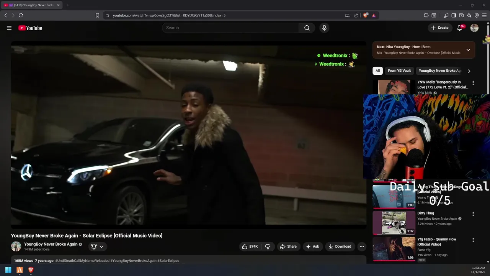The width and height of the screenshot is (490, 276).
Task: Close the YoungBoy browser tab
Action: 58,5
